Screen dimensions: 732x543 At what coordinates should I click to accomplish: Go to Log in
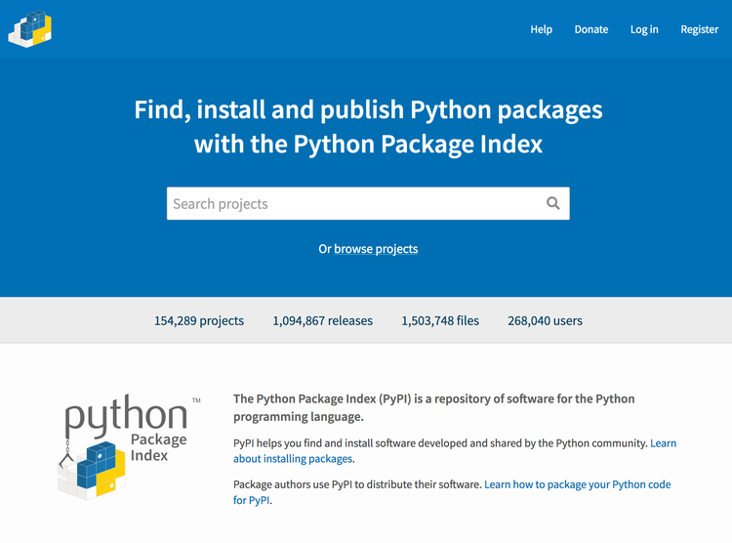click(644, 29)
